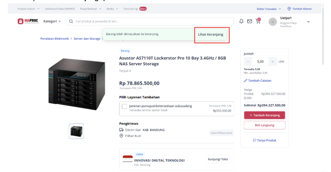The height and width of the screenshot is (172, 331).
Task: Click the Subtotal Rp394.327.500,00 value
Action: pyautogui.click(x=271, y=105)
